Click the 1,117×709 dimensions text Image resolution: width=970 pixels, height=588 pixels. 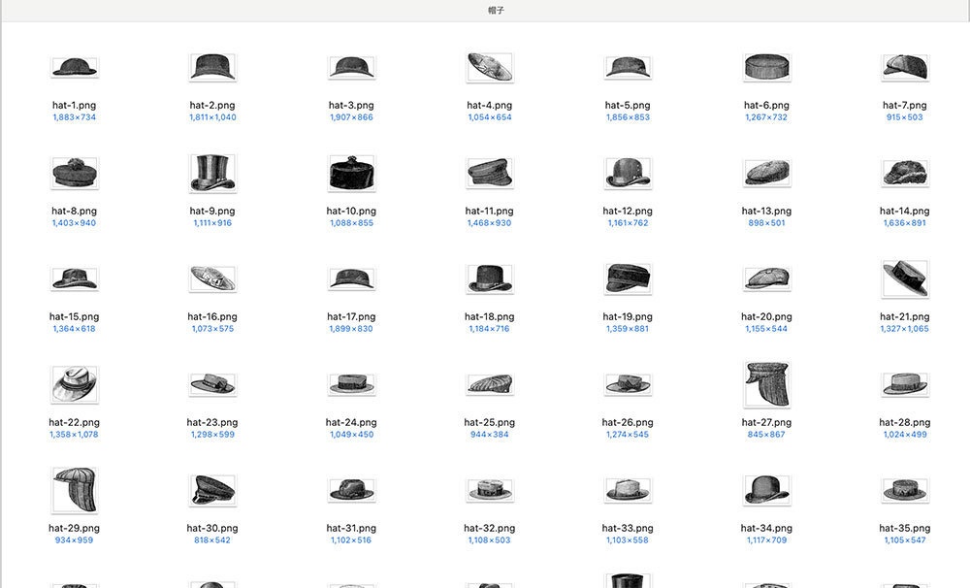point(766,540)
